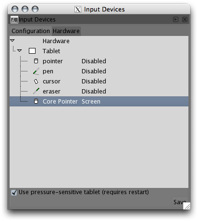198x221 pixels.
Task: Click the Tablet rectangle icon
Action: [32, 51]
